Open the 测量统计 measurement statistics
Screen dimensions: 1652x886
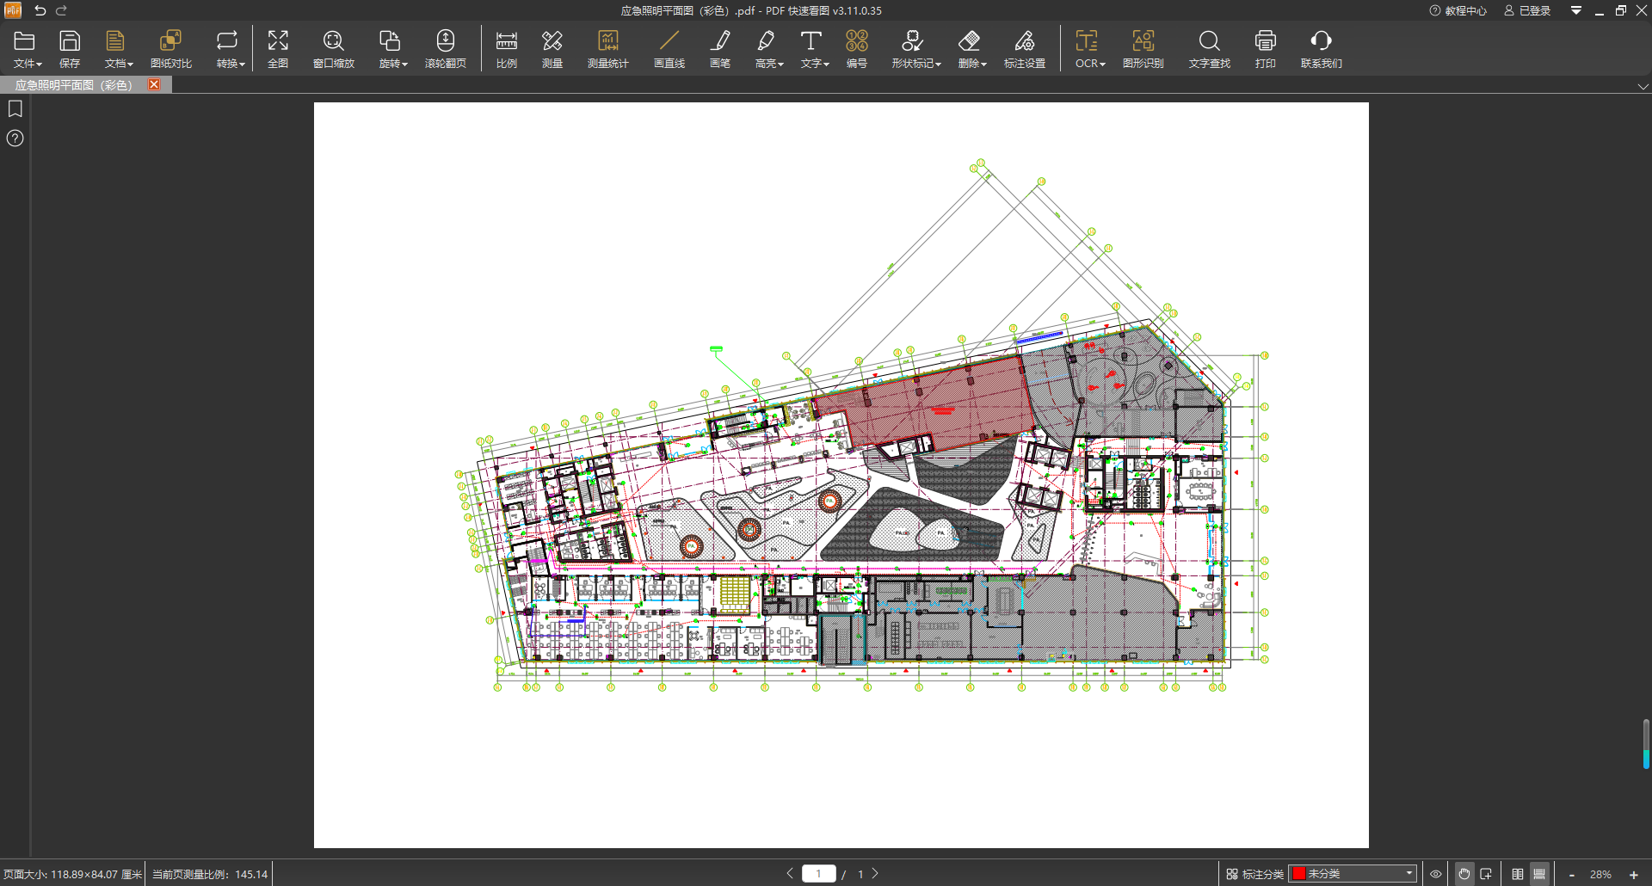coord(608,49)
